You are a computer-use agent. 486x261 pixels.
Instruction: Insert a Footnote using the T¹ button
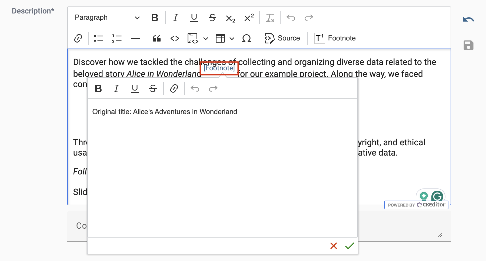(334, 38)
